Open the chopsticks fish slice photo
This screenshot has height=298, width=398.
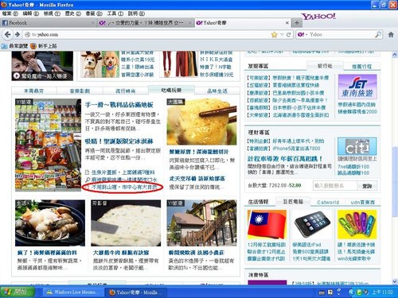201,122
